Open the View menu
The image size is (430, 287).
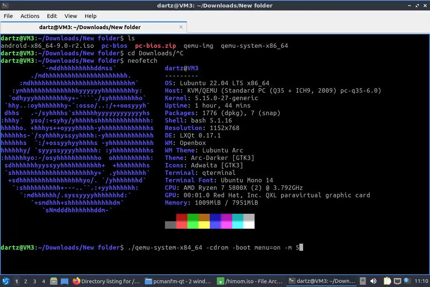(71, 16)
